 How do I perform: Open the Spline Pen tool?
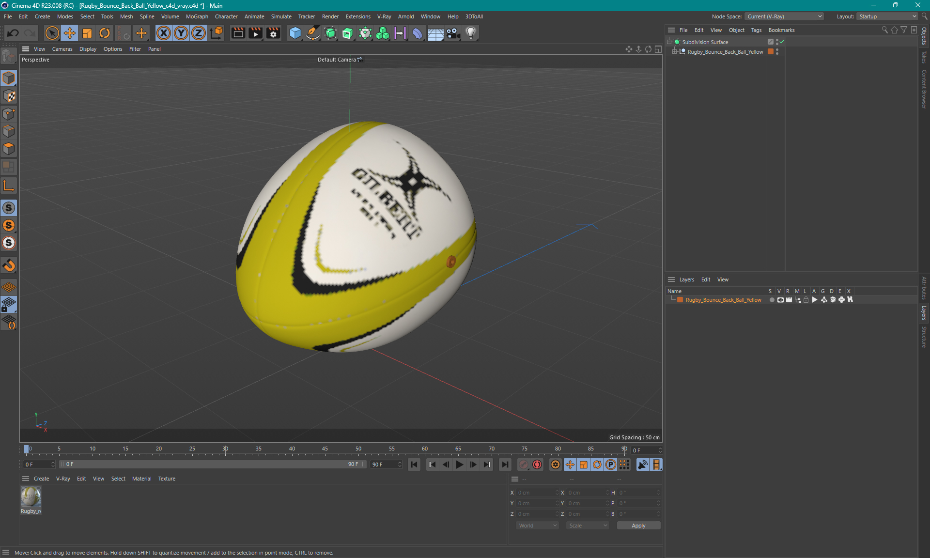click(x=313, y=33)
